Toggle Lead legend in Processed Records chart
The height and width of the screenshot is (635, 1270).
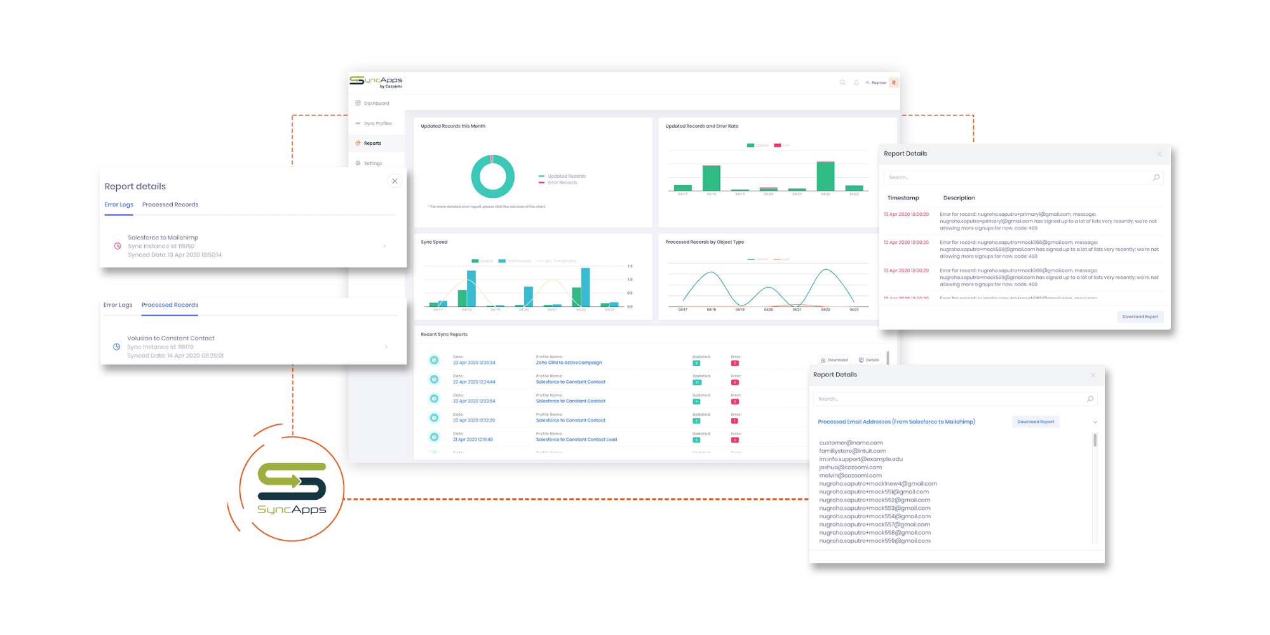pos(781,259)
